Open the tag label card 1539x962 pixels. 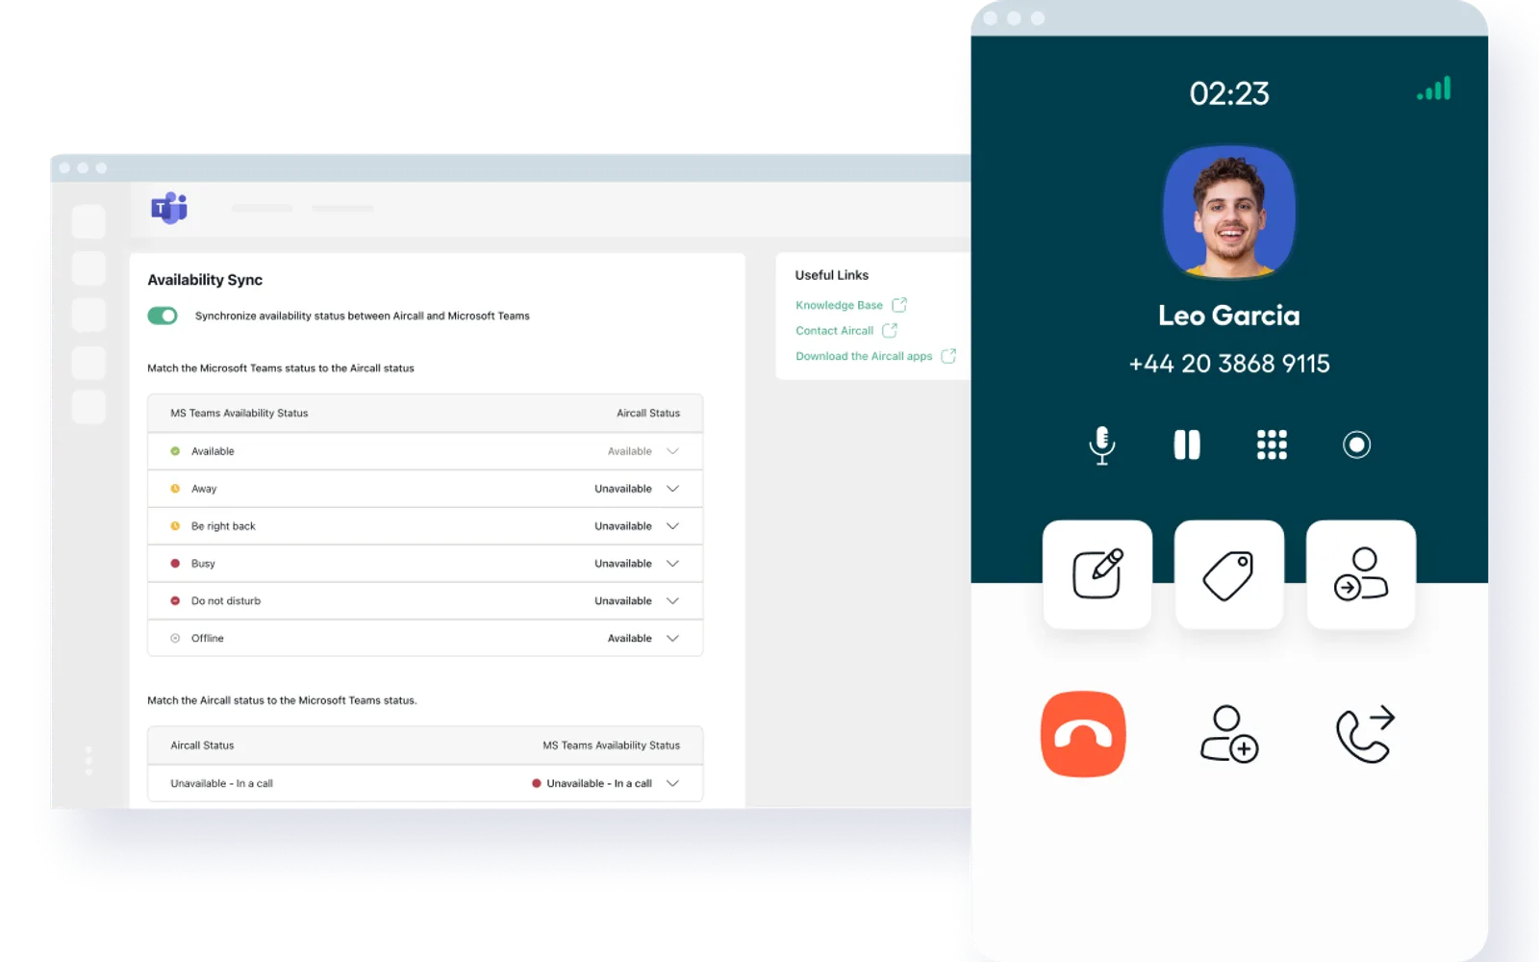click(1229, 574)
